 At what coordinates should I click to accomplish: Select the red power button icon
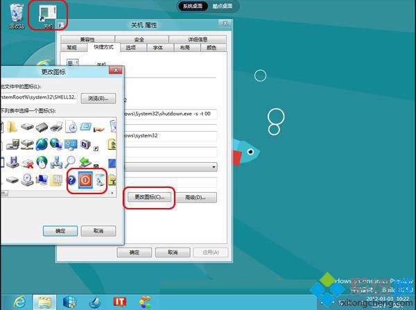tap(85, 180)
